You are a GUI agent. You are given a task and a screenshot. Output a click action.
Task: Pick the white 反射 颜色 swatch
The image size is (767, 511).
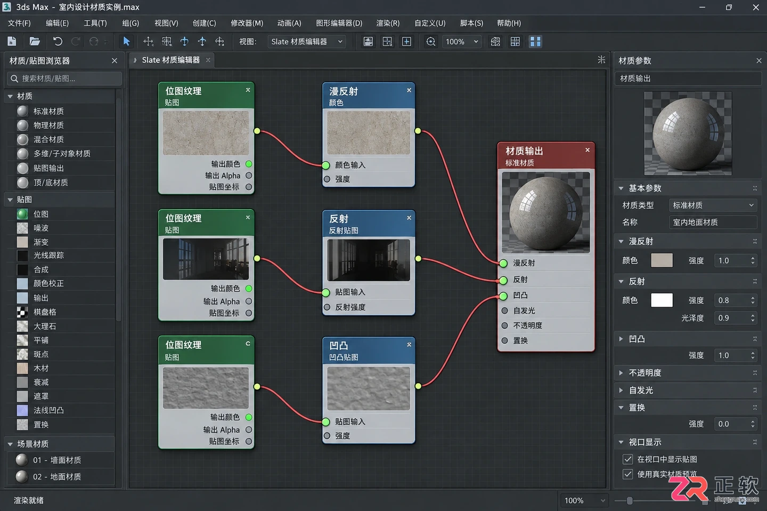pyautogui.click(x=662, y=300)
